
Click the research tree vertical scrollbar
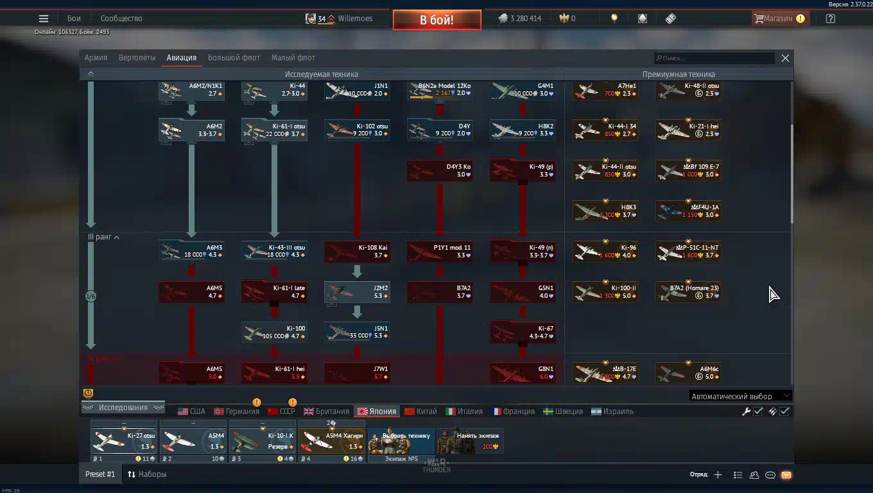pos(791,173)
